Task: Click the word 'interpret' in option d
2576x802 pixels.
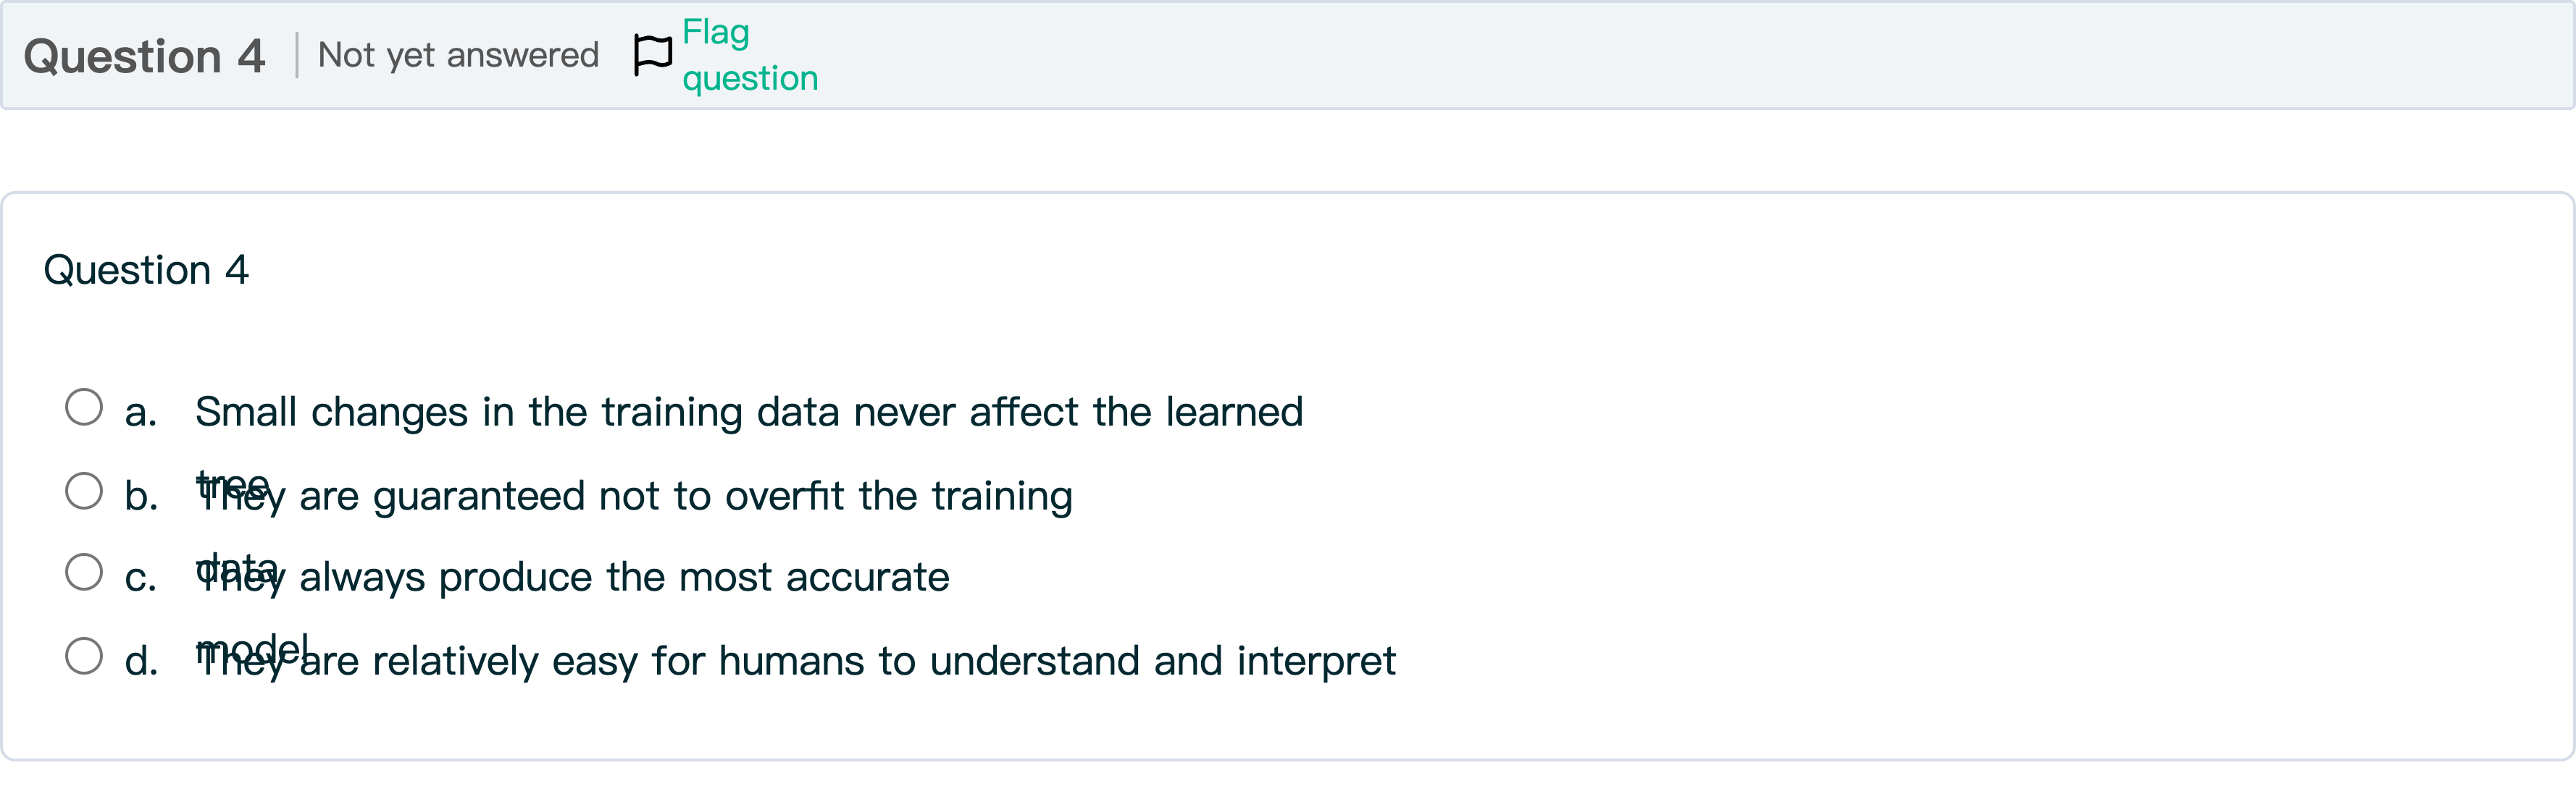Action: 1316,660
